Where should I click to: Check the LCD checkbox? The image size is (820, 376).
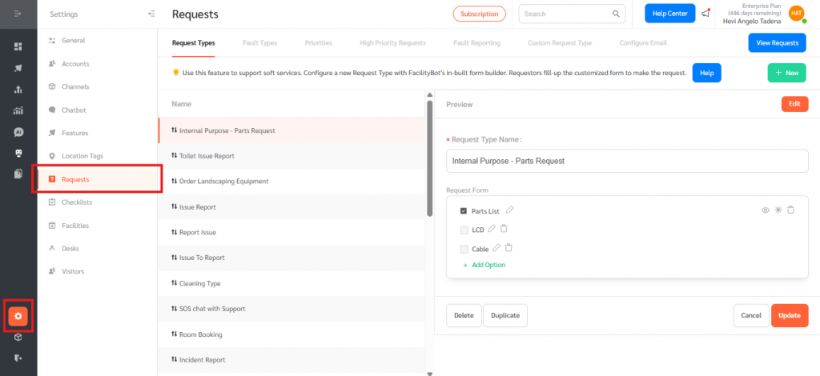pyautogui.click(x=464, y=230)
